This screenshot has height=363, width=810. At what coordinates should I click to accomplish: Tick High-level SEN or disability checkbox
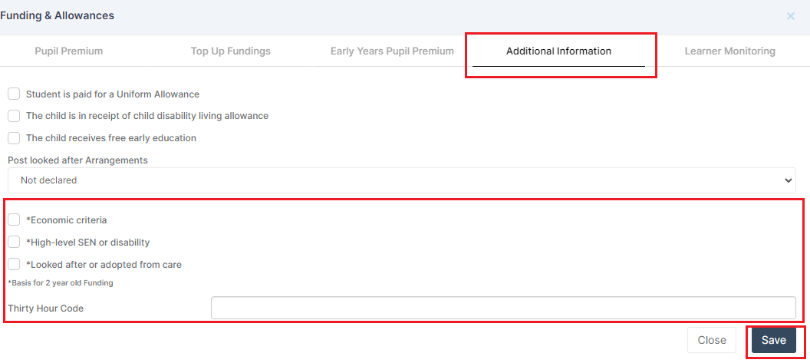click(x=14, y=242)
